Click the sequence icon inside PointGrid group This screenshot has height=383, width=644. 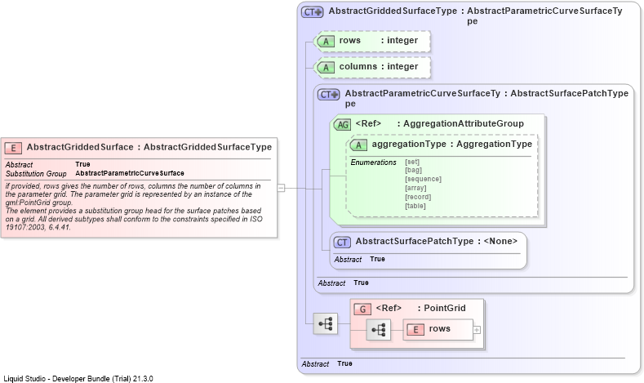click(x=378, y=330)
